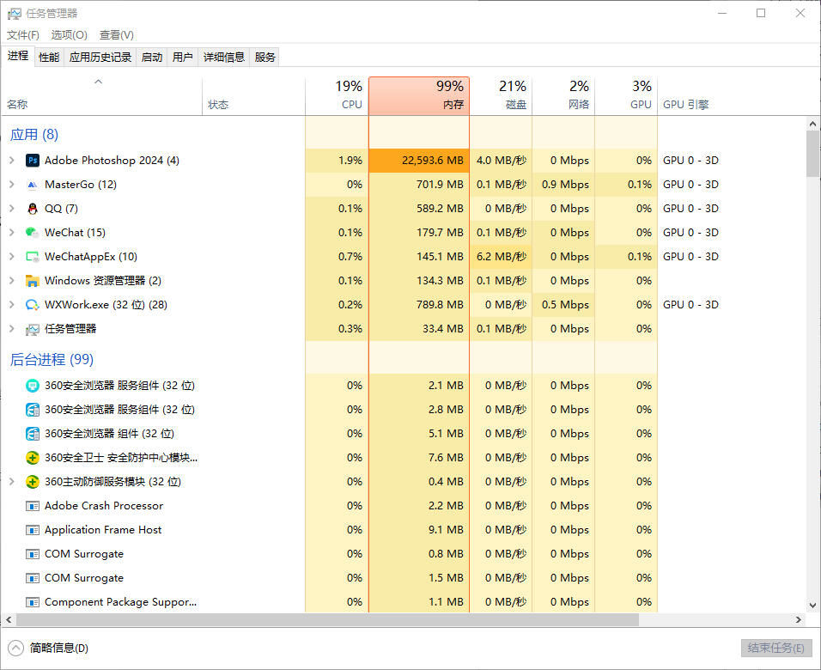
Task: Expand the Windows 资源管理器 group
Action: pyautogui.click(x=11, y=281)
